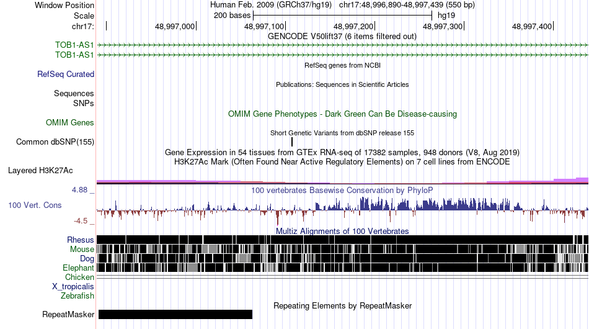The height and width of the screenshot is (329, 589).
Task: Click the 48,997,300 position on ruler
Action: pos(443,26)
